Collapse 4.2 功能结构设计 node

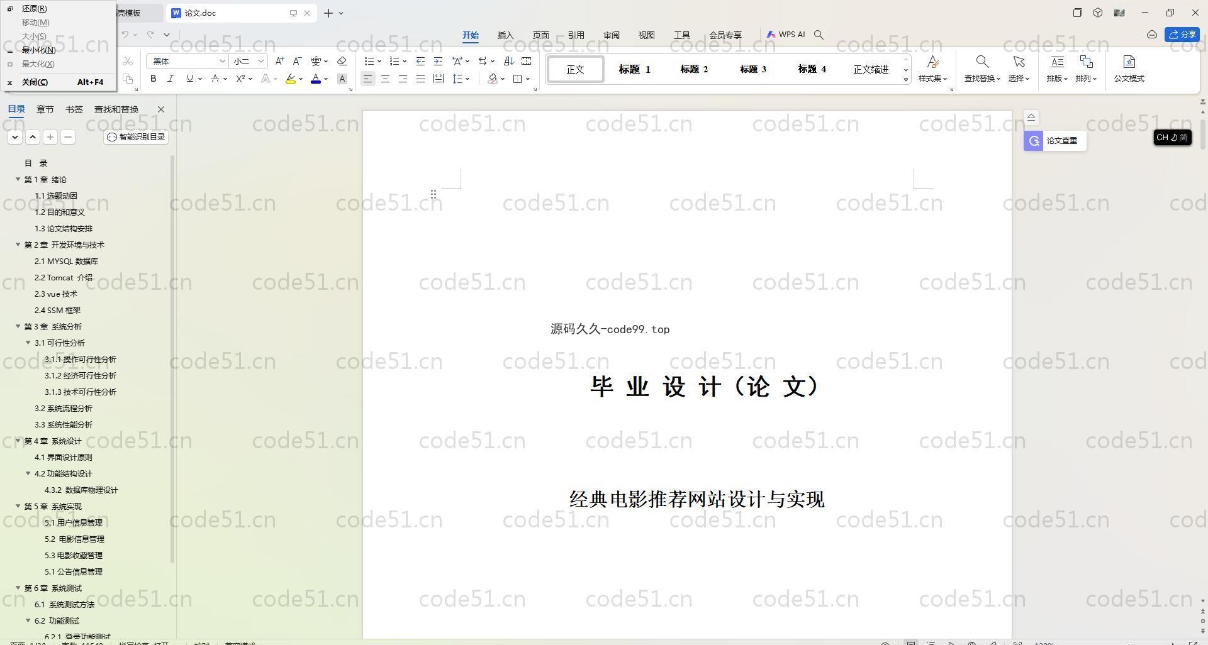pyautogui.click(x=28, y=473)
